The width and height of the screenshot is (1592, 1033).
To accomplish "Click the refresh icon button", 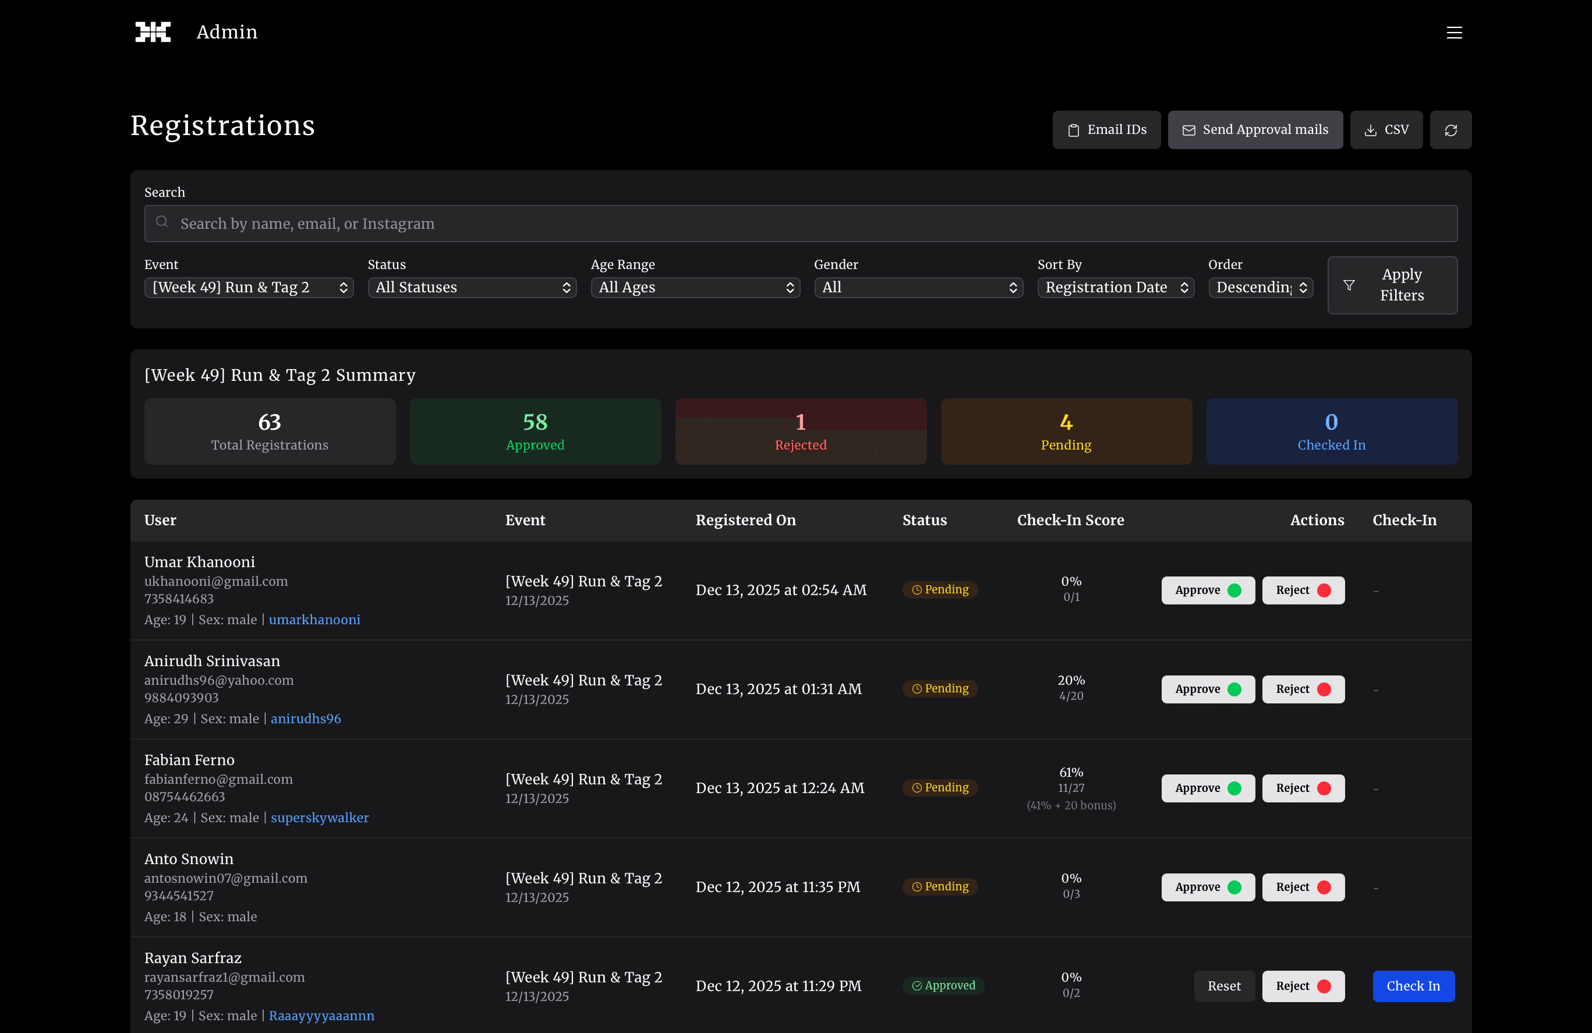I will [x=1450, y=130].
